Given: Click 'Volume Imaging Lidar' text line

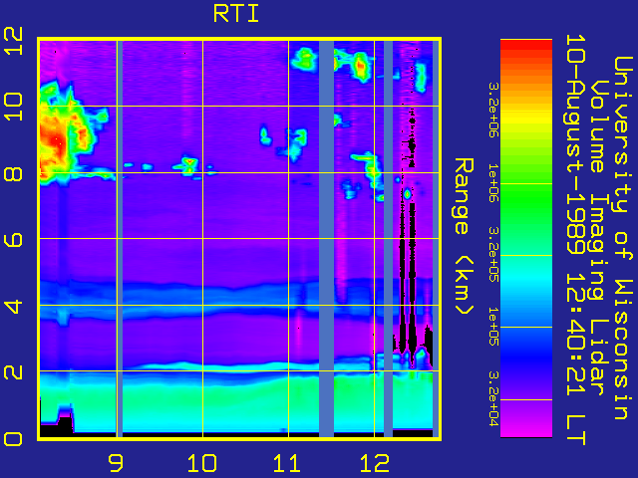Looking at the screenshot, I should pyautogui.click(x=599, y=238).
